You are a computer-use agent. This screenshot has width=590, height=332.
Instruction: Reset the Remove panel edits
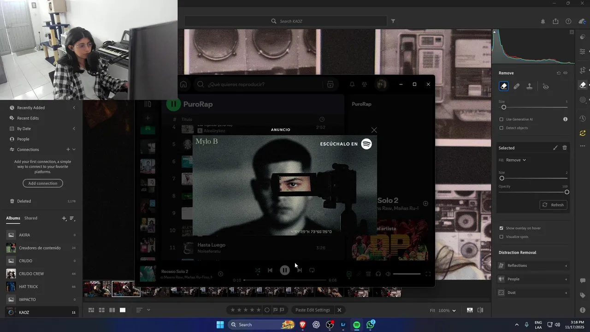(559, 73)
